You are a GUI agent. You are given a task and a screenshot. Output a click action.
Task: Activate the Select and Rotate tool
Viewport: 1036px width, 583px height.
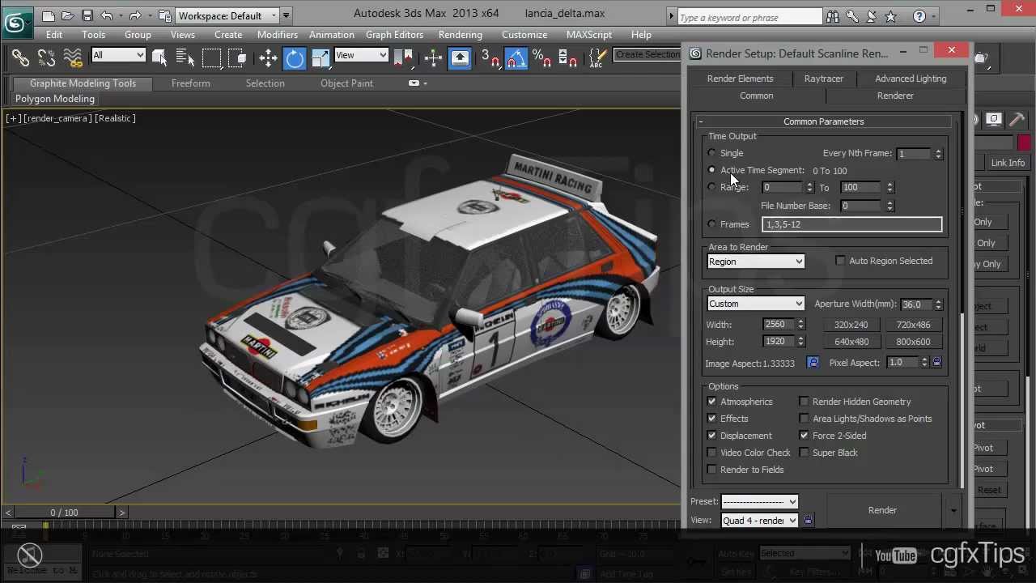point(295,57)
